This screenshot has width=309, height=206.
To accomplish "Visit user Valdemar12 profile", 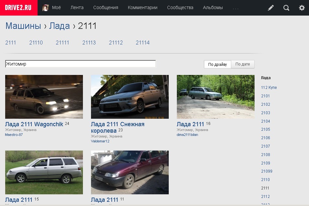I will click(100, 141).
